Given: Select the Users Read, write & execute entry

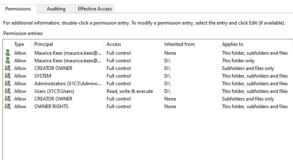Looking at the screenshot, I should pyautogui.click(x=148, y=91).
